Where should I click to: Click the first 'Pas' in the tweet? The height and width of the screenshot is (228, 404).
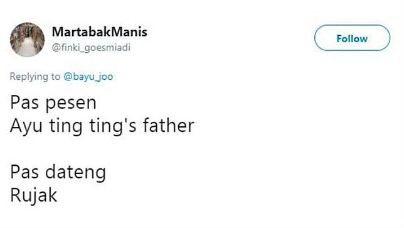click(24, 102)
